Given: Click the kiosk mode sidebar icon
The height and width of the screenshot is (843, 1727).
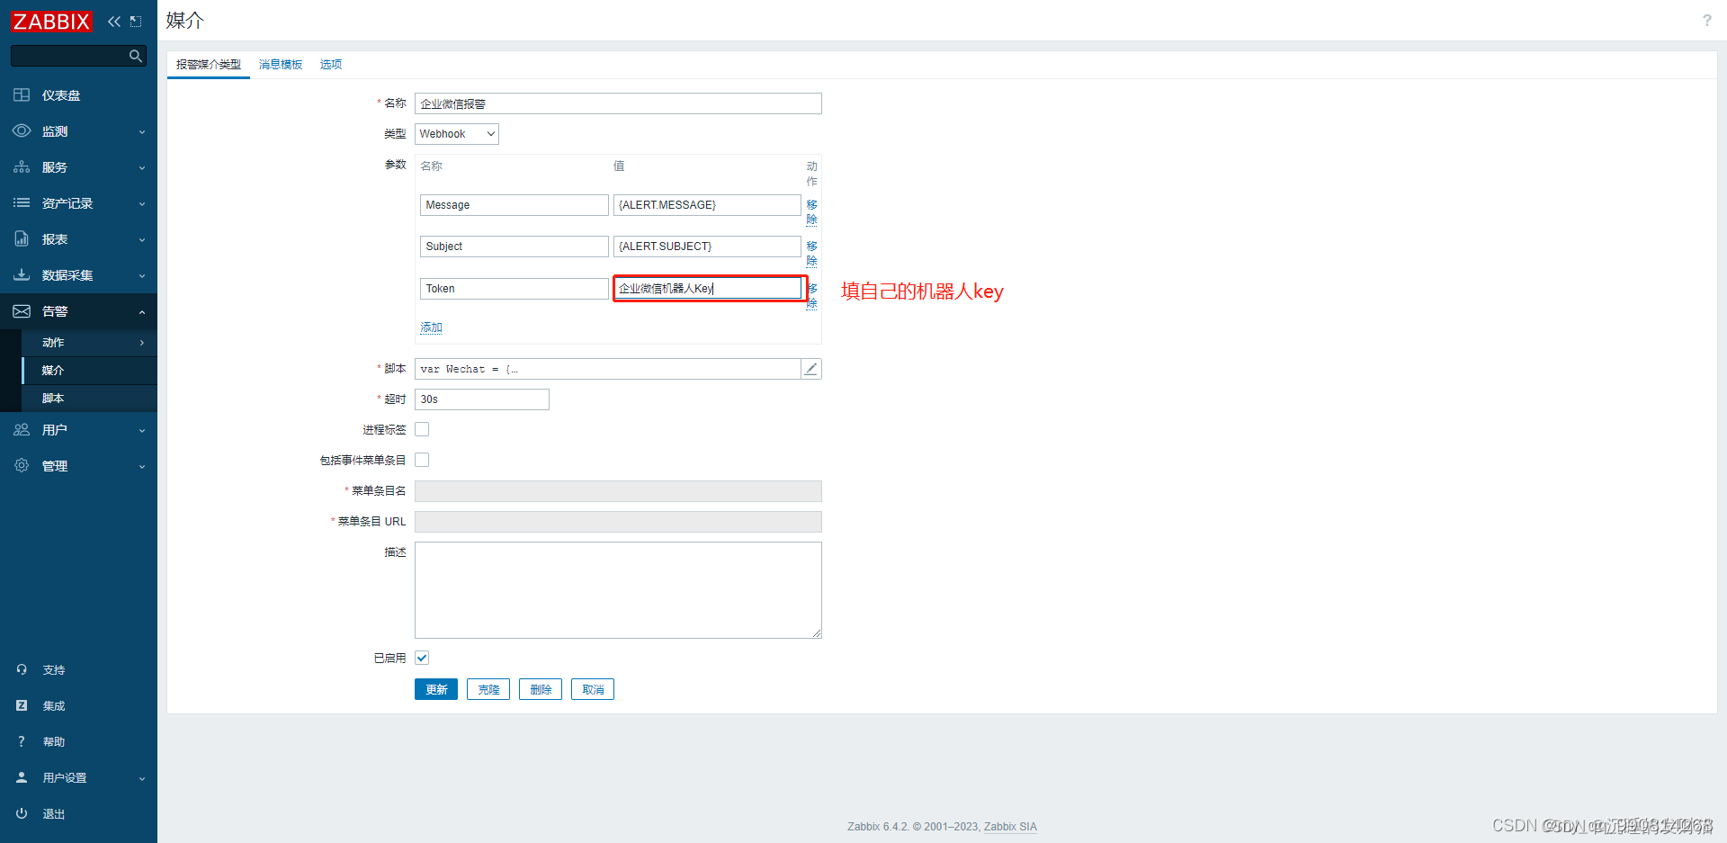Looking at the screenshot, I should [x=136, y=22].
